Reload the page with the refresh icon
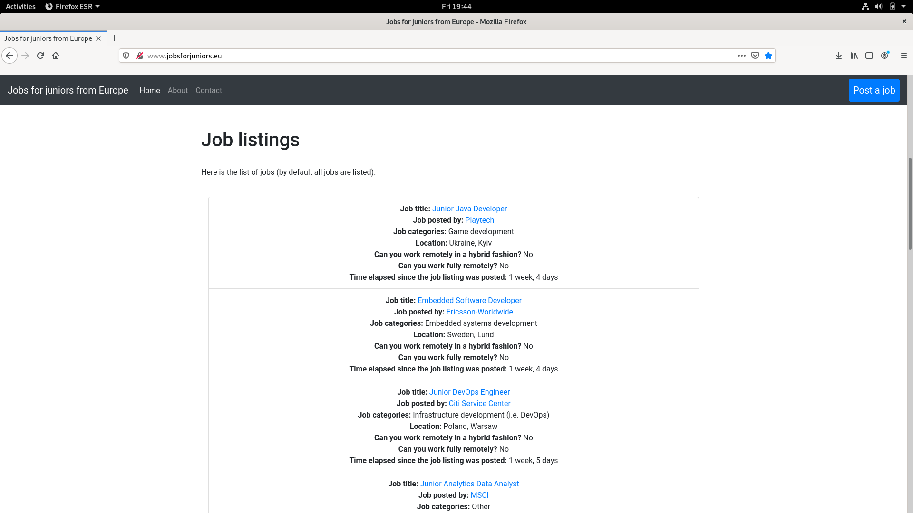The width and height of the screenshot is (913, 513). pos(40,56)
